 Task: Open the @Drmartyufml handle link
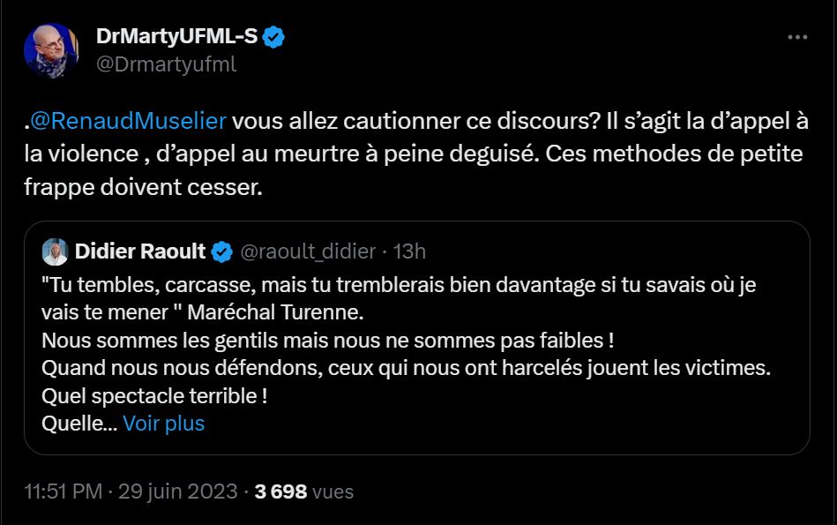pos(166,64)
